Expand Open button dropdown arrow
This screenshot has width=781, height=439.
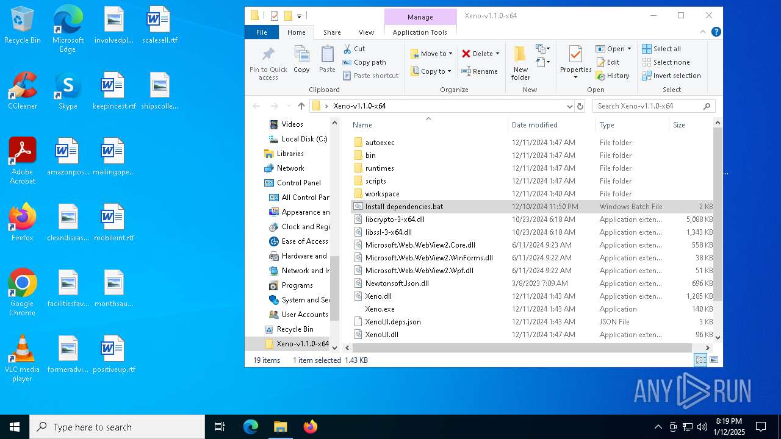coord(630,49)
